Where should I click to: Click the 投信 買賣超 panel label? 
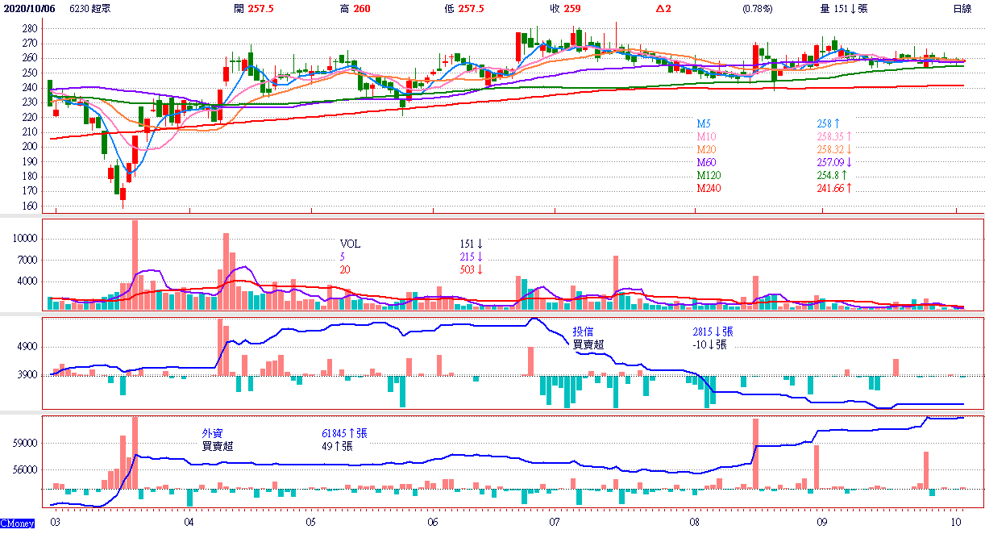588,338
